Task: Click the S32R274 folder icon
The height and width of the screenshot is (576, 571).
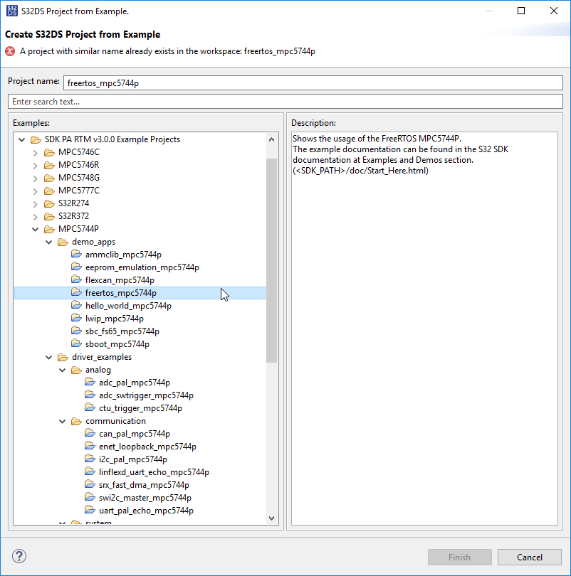Action: pyautogui.click(x=49, y=203)
